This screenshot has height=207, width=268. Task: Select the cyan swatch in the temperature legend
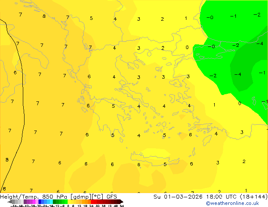coord(51,202)
